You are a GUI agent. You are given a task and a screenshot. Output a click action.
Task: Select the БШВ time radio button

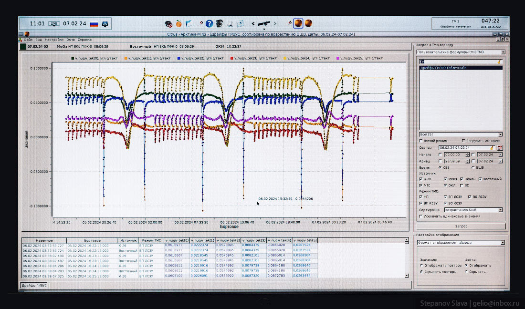click(x=473, y=168)
